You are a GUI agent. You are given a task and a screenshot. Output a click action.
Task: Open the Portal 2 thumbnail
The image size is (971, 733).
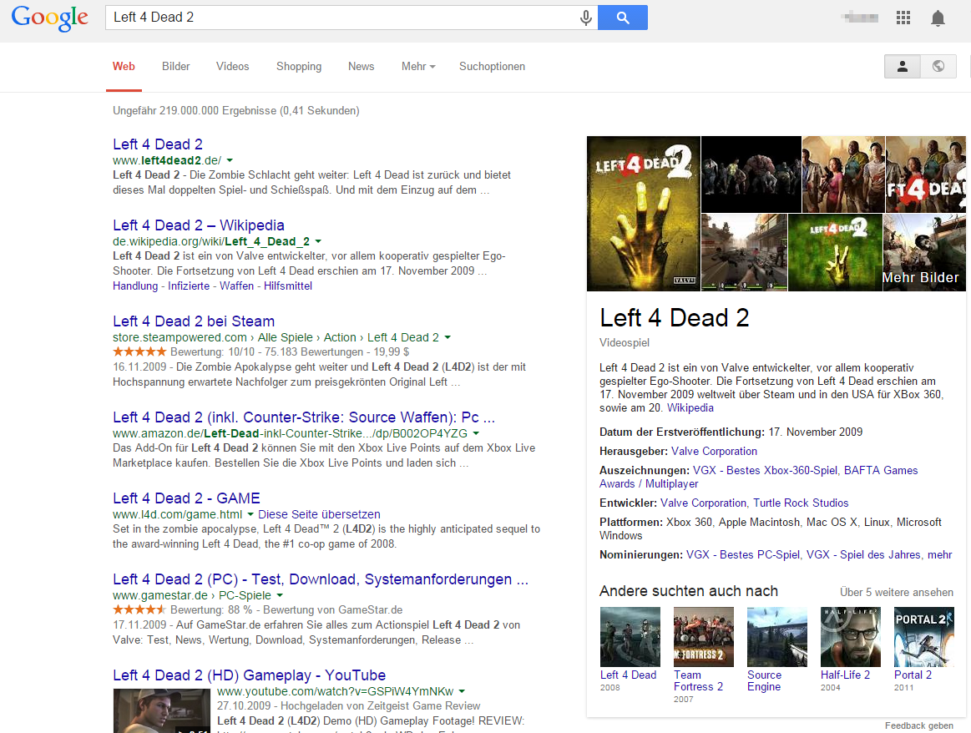click(924, 636)
